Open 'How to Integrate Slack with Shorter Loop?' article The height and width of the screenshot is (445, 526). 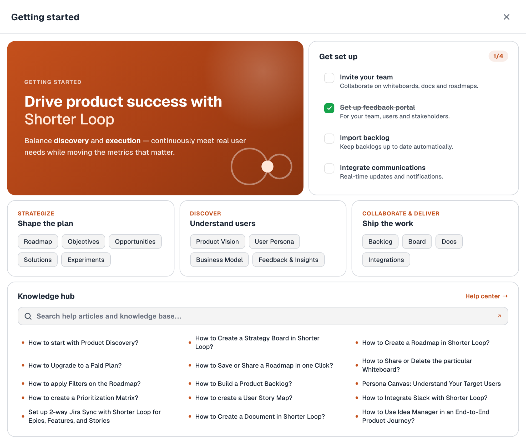click(425, 398)
